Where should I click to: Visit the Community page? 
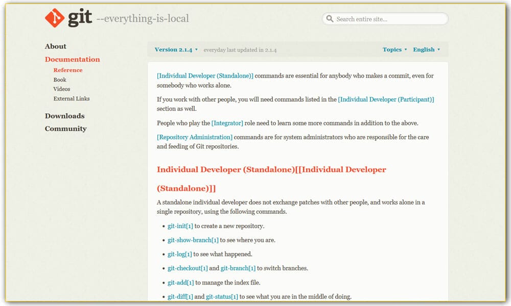point(65,129)
